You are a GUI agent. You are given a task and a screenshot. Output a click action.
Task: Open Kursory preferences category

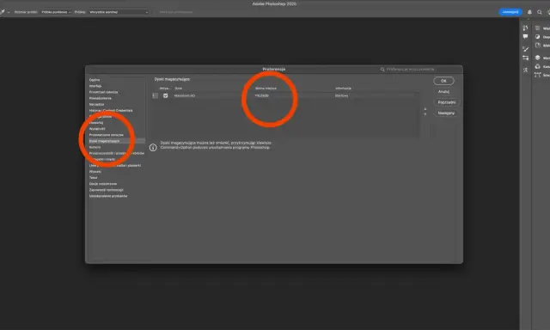tap(95, 147)
